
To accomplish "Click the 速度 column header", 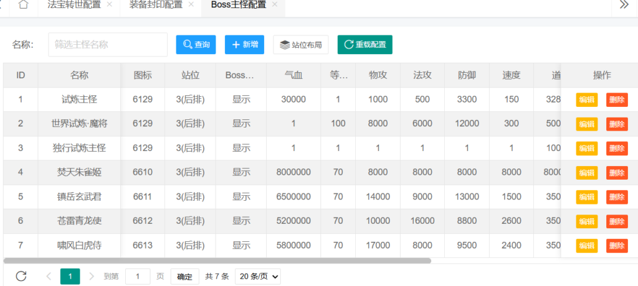I will [x=512, y=75].
